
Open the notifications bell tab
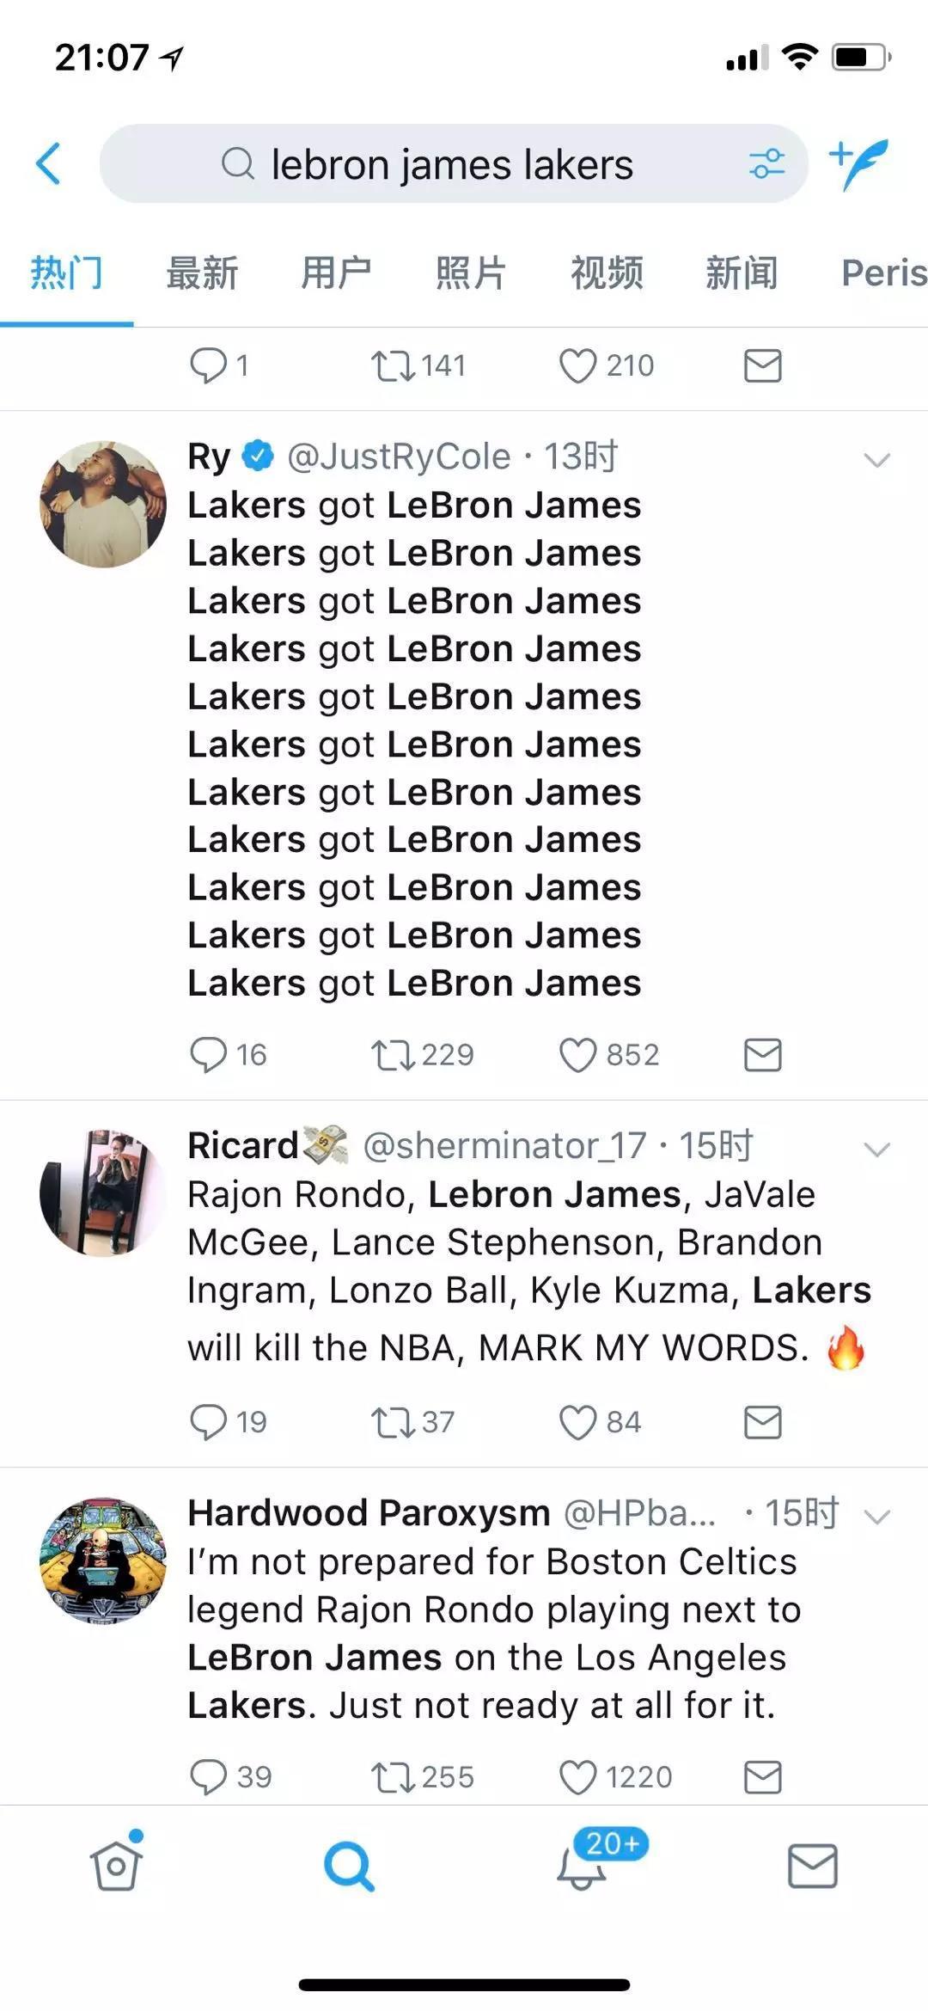pyautogui.click(x=582, y=1867)
